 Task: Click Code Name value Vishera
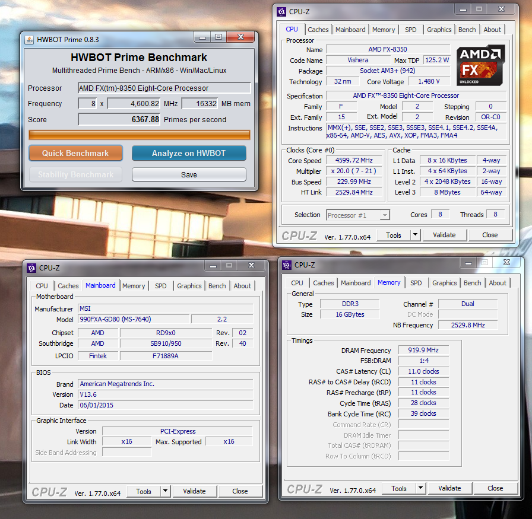point(358,60)
